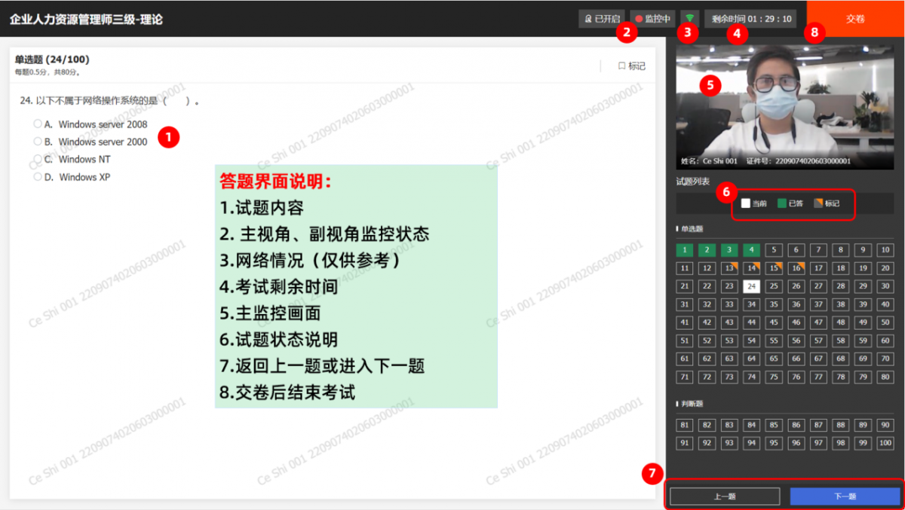Image resolution: width=905 pixels, height=510 pixels.
Task: Navigate to question 81 in 判断题 section
Action: [685, 425]
